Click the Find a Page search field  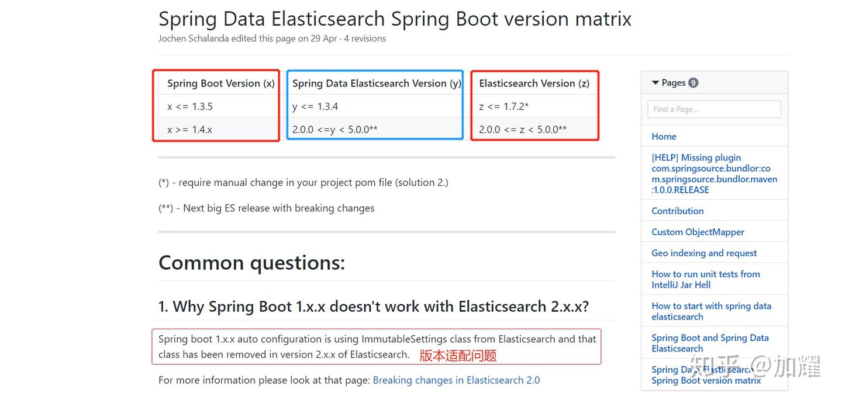point(713,109)
